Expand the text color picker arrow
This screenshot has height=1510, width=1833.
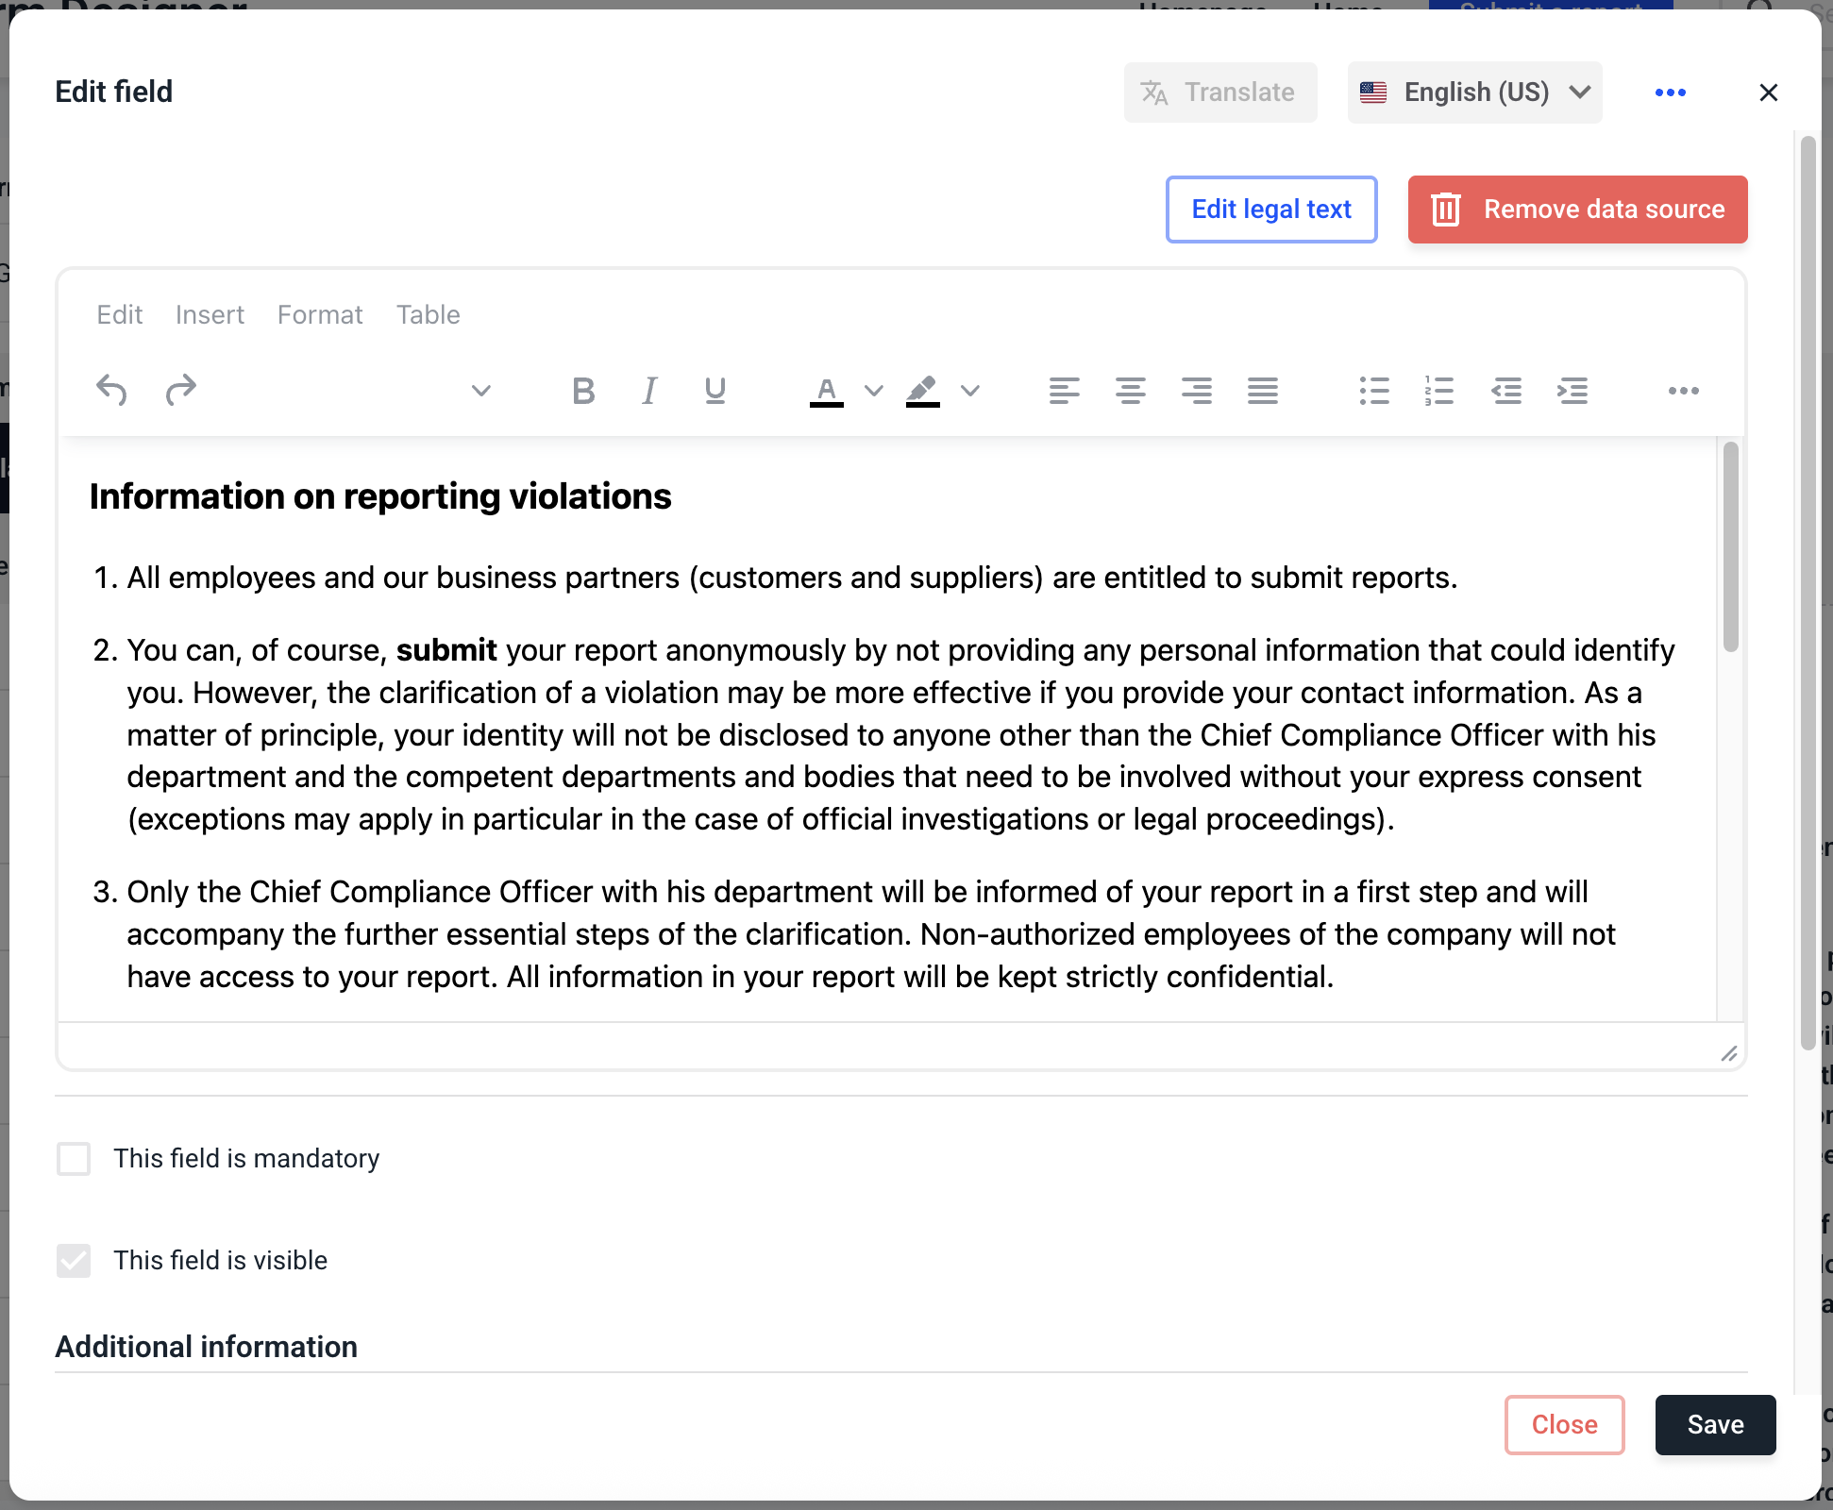point(874,390)
